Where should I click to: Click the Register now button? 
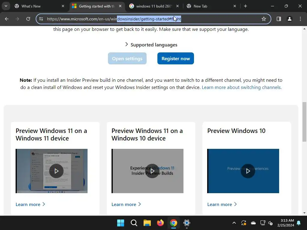click(x=176, y=58)
